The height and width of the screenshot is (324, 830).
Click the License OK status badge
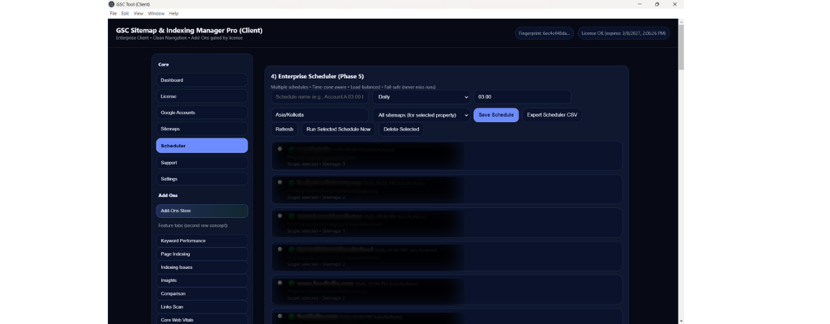click(623, 33)
